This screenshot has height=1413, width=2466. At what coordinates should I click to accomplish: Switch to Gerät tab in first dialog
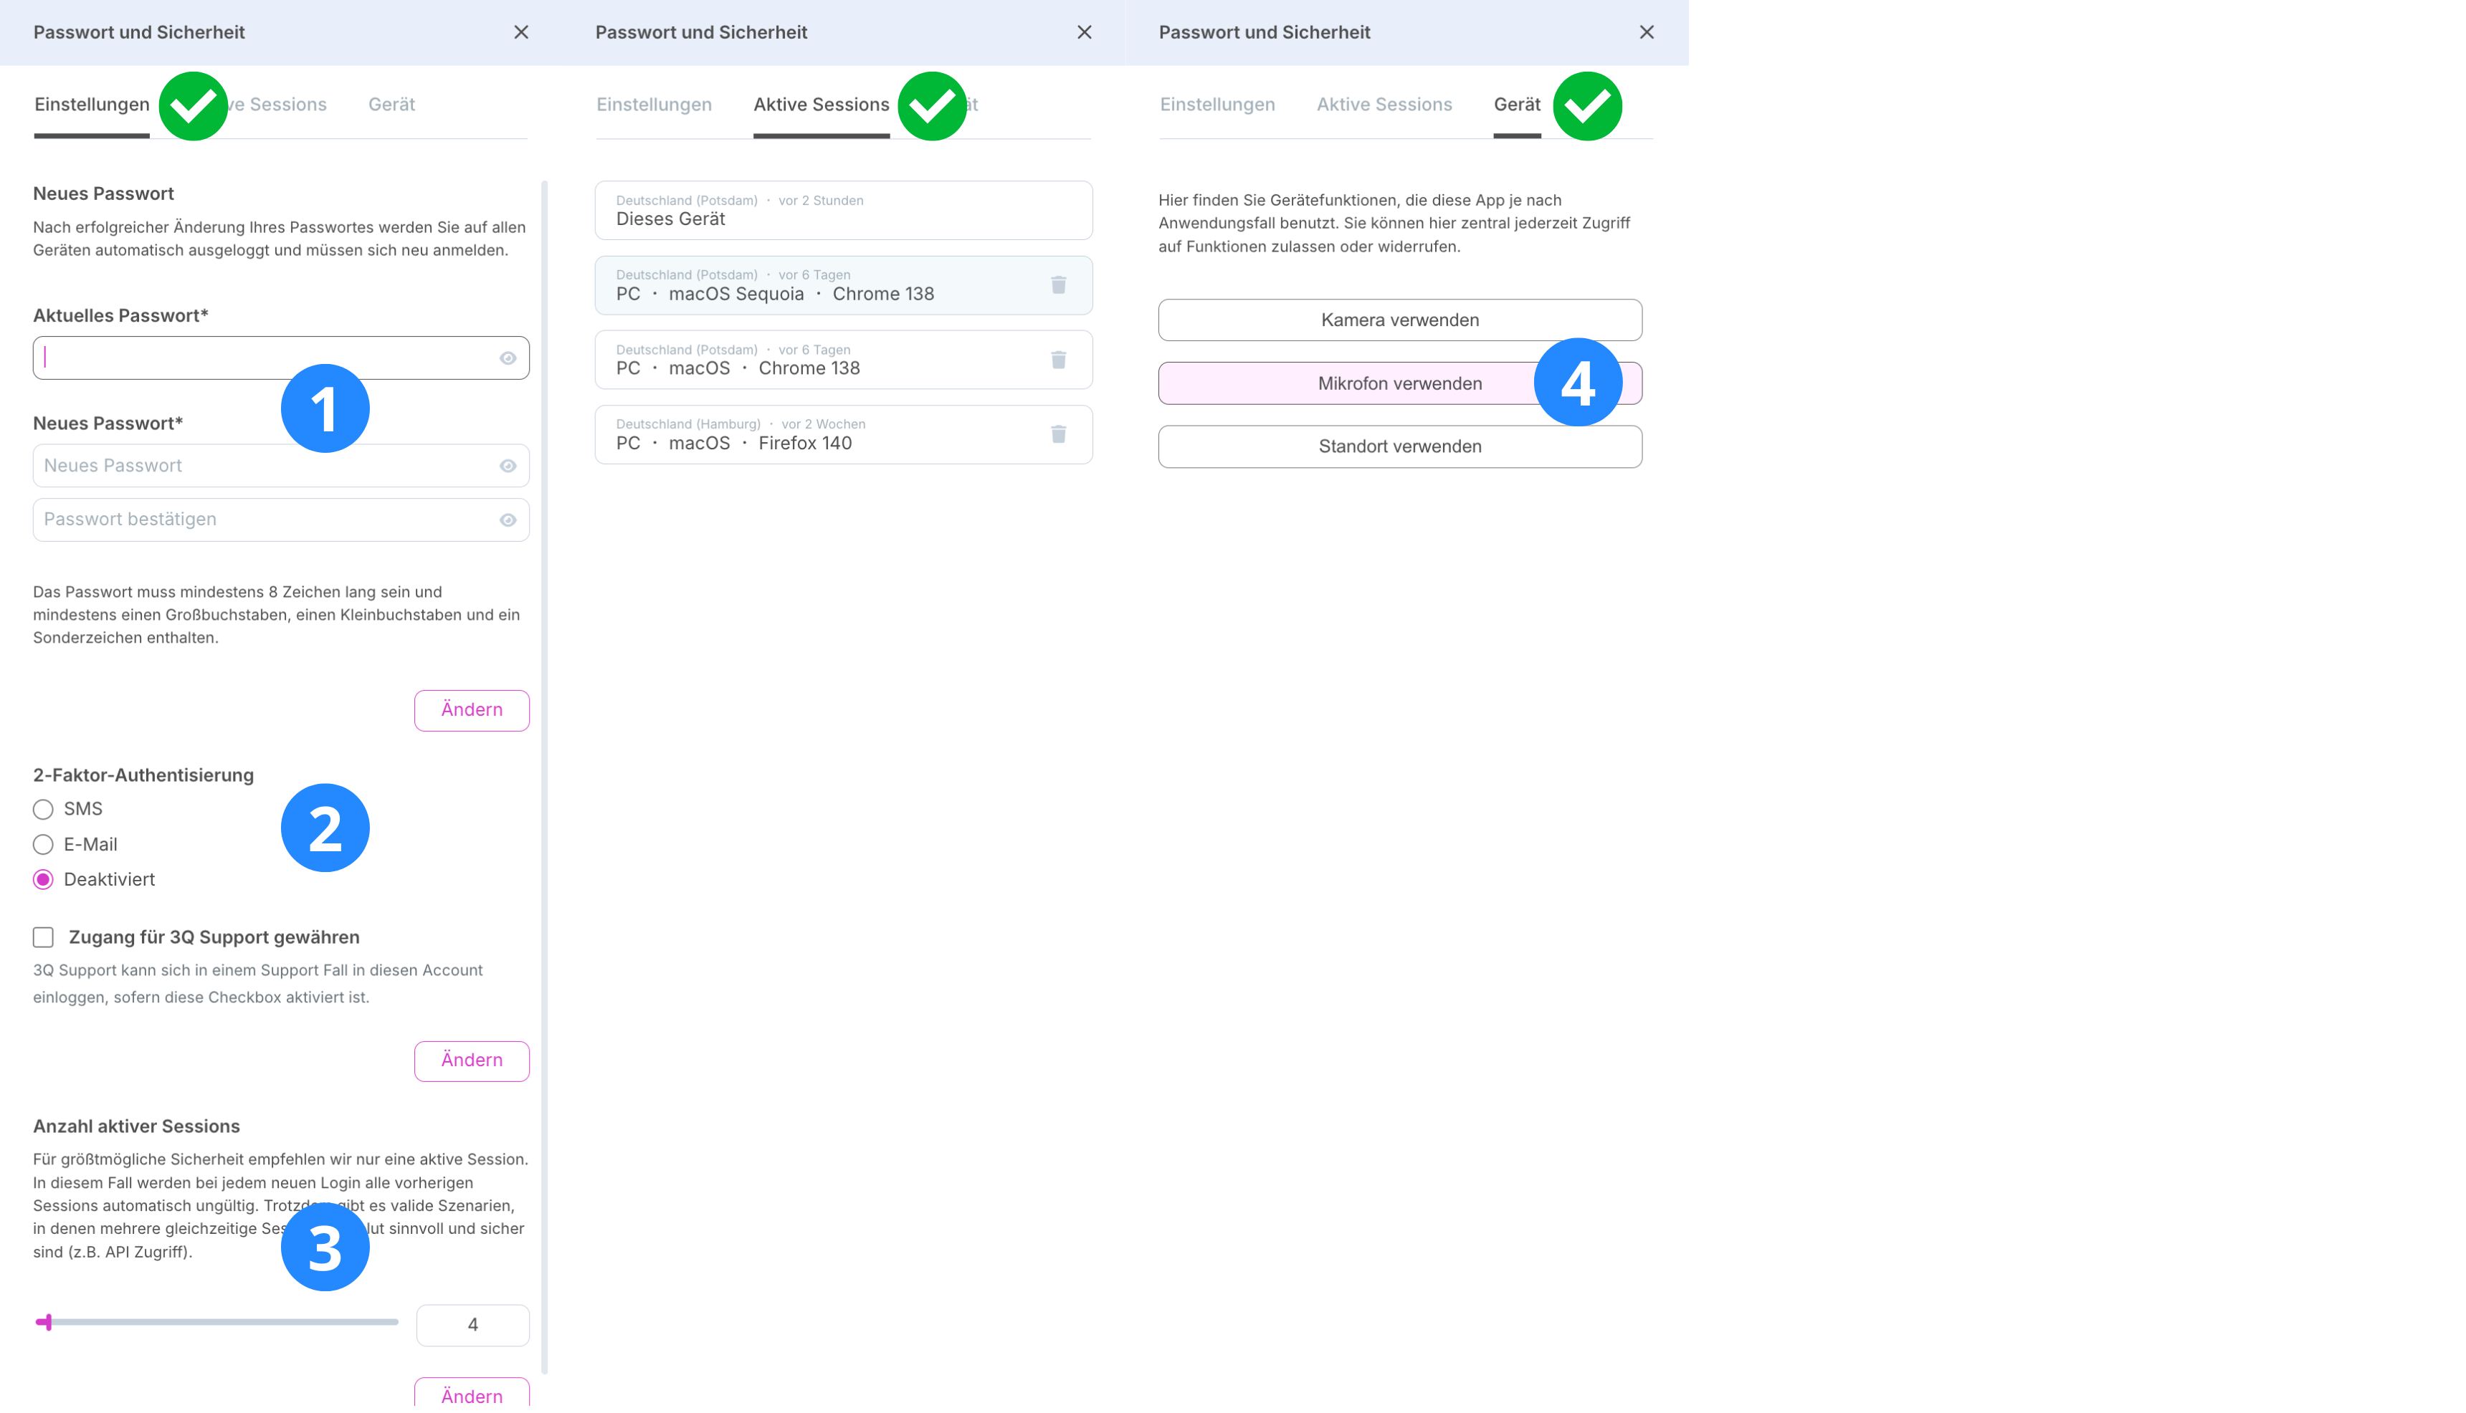(x=391, y=104)
